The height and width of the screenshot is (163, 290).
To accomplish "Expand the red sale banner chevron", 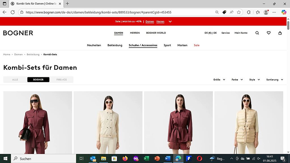I will click(170, 22).
